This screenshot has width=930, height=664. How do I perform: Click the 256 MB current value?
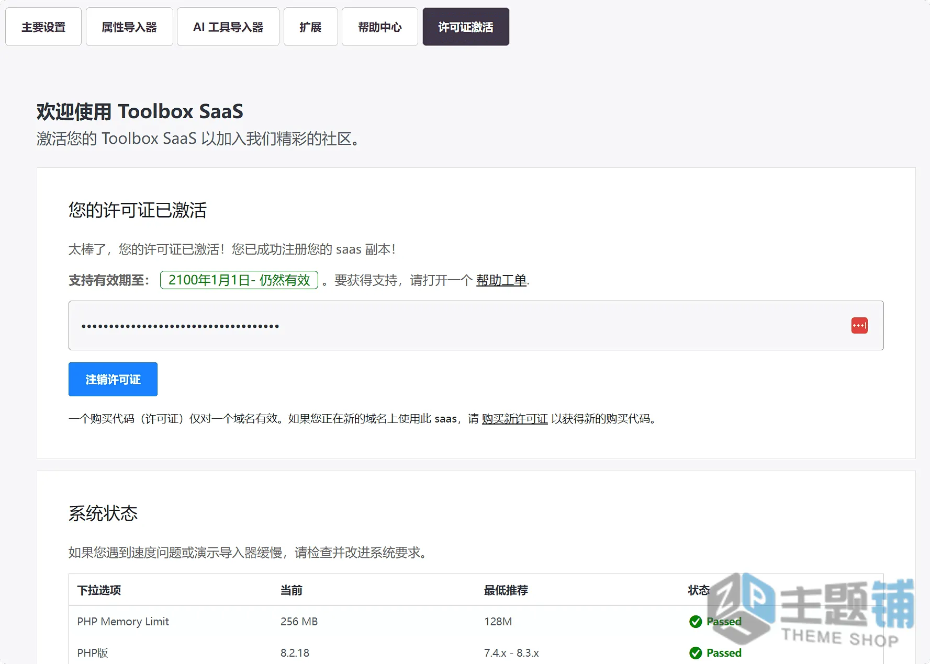pyautogui.click(x=299, y=622)
